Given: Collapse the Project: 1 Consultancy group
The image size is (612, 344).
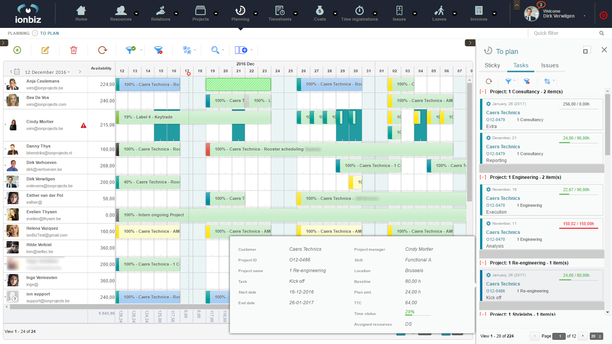Looking at the screenshot, I should pos(483,92).
